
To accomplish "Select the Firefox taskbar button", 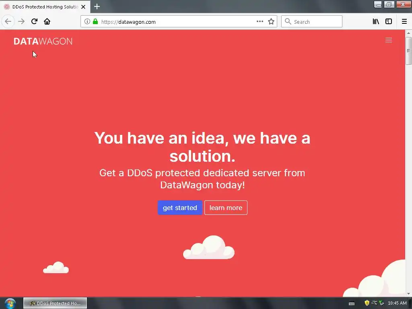I will pyautogui.click(x=55, y=303).
